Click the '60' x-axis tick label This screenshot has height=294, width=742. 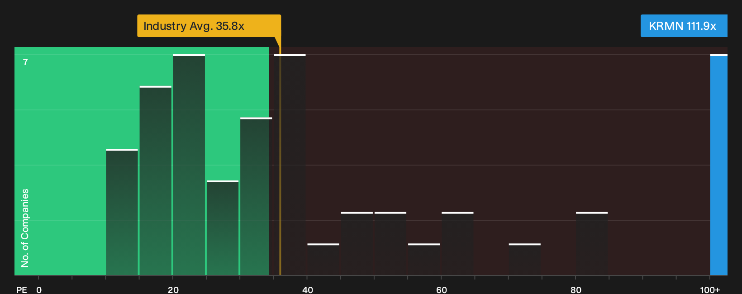(x=442, y=290)
